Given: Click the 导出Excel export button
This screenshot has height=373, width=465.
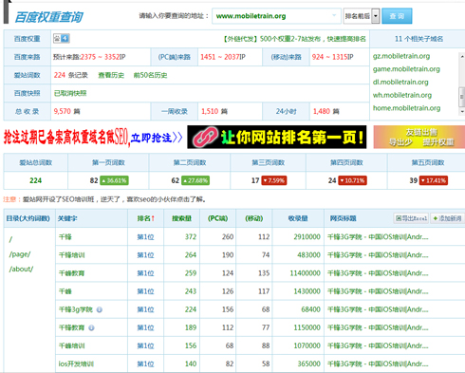Looking at the screenshot, I should 411,218.
